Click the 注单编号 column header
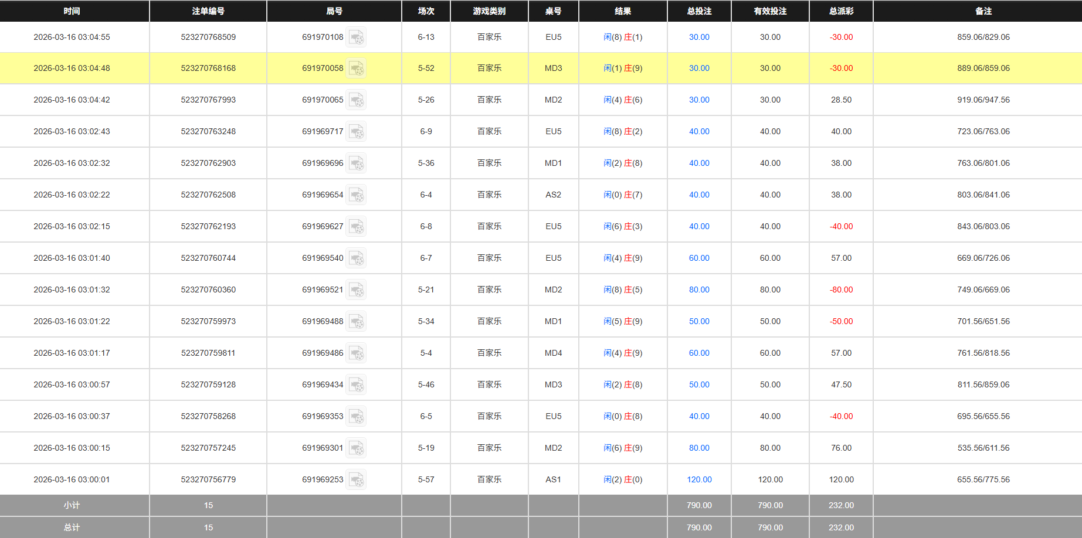The width and height of the screenshot is (1082, 538). coord(208,11)
